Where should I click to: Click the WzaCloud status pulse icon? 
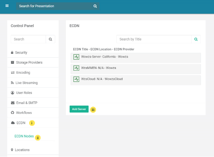click(x=76, y=79)
